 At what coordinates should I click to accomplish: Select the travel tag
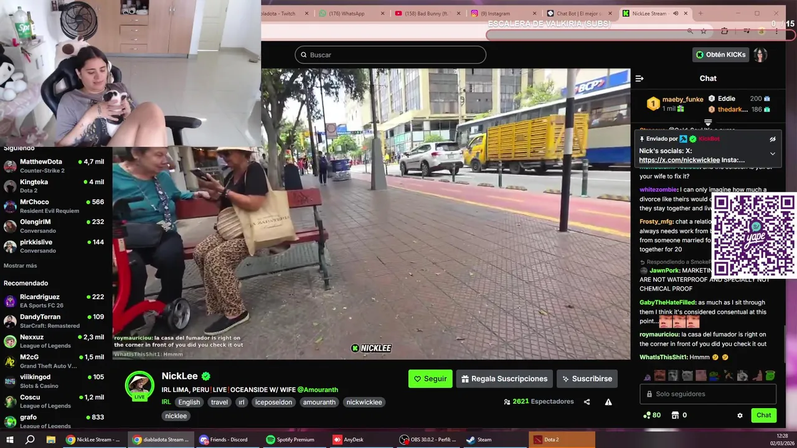pyautogui.click(x=219, y=402)
